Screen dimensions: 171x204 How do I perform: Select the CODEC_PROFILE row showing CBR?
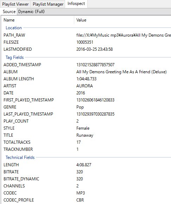[86, 200]
